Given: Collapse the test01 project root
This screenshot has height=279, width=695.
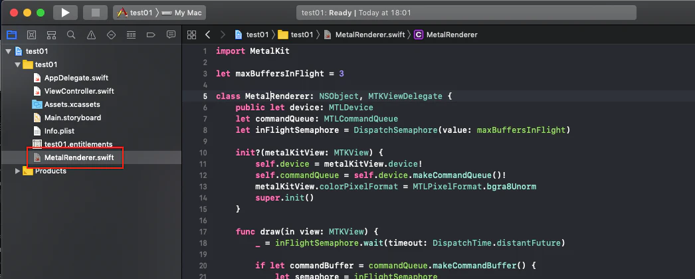Looking at the screenshot, I should (7, 51).
